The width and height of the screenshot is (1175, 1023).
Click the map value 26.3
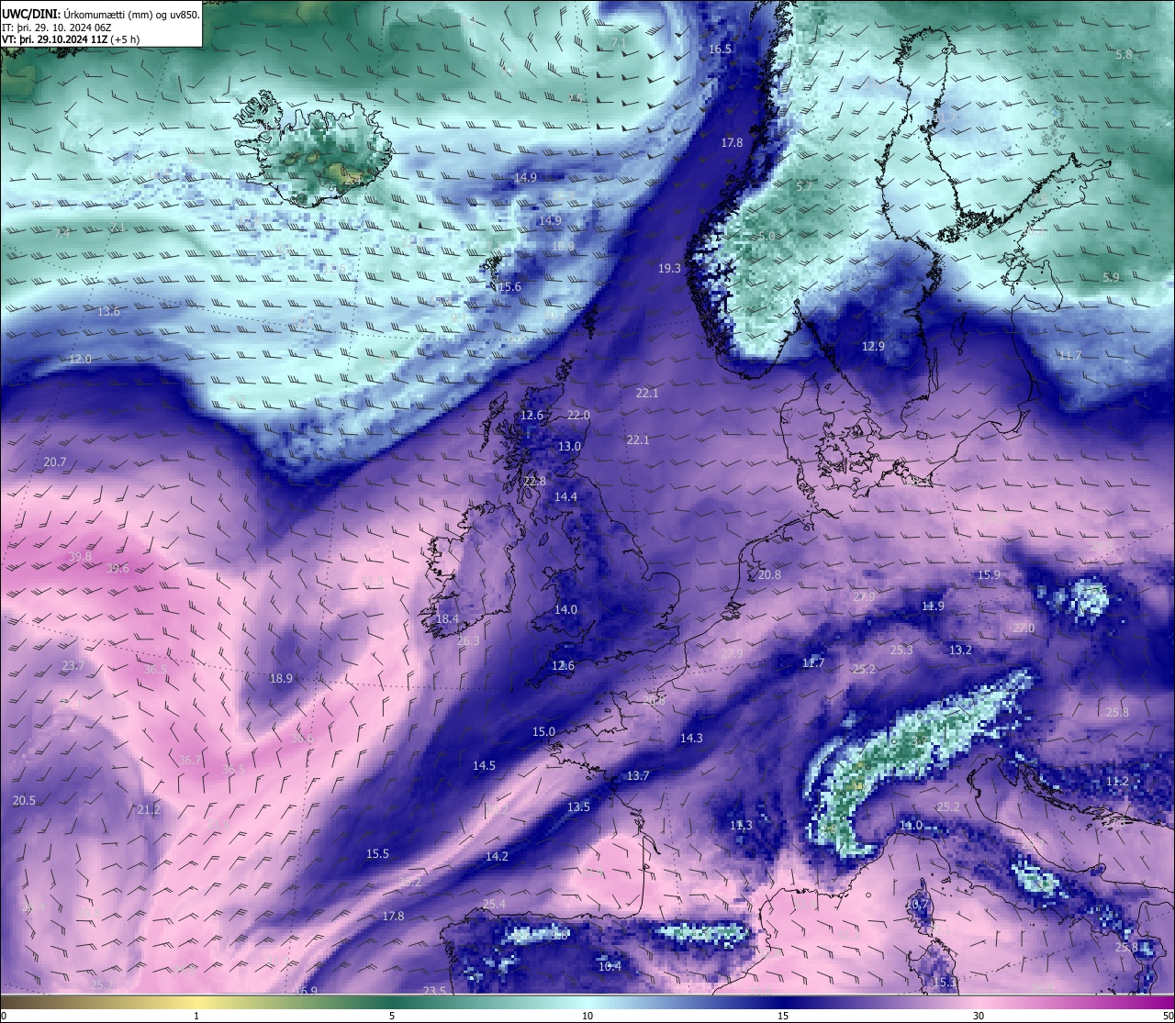(x=468, y=641)
